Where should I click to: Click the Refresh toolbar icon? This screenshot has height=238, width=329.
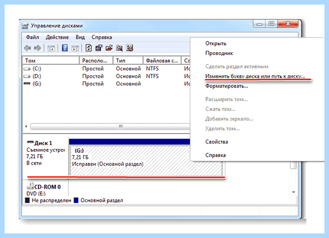(x=88, y=48)
